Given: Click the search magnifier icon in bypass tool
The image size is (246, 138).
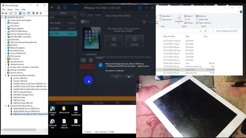Looking at the screenshot, I should [75, 17].
